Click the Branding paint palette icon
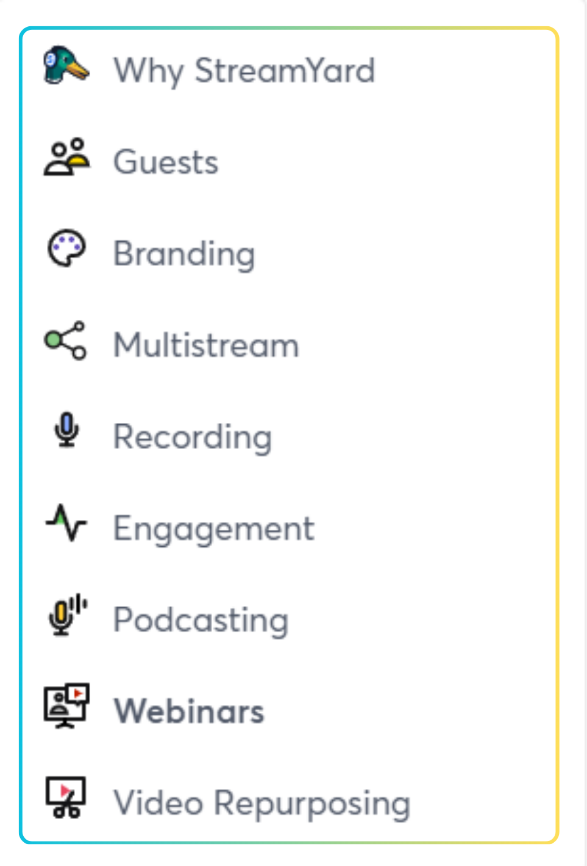Image resolution: width=587 pixels, height=866 pixels. pos(66,249)
